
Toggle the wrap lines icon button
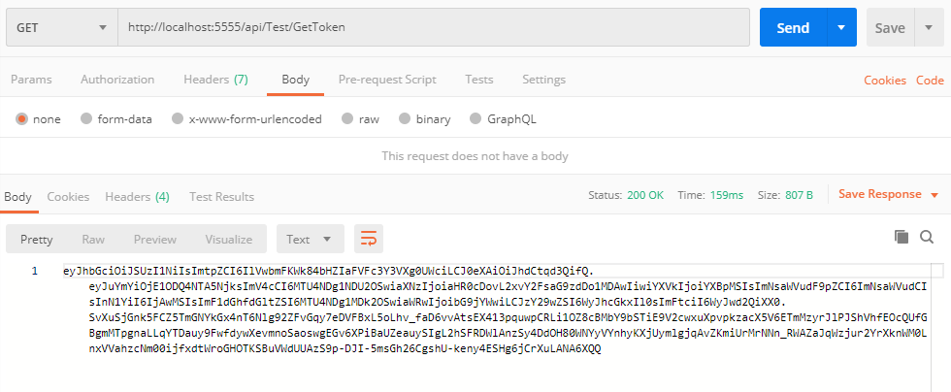369,239
